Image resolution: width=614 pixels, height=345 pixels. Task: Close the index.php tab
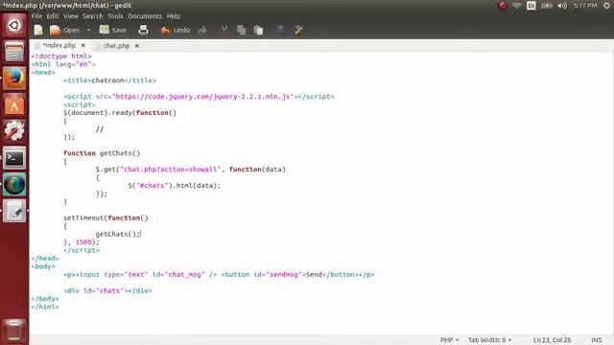click(x=83, y=45)
